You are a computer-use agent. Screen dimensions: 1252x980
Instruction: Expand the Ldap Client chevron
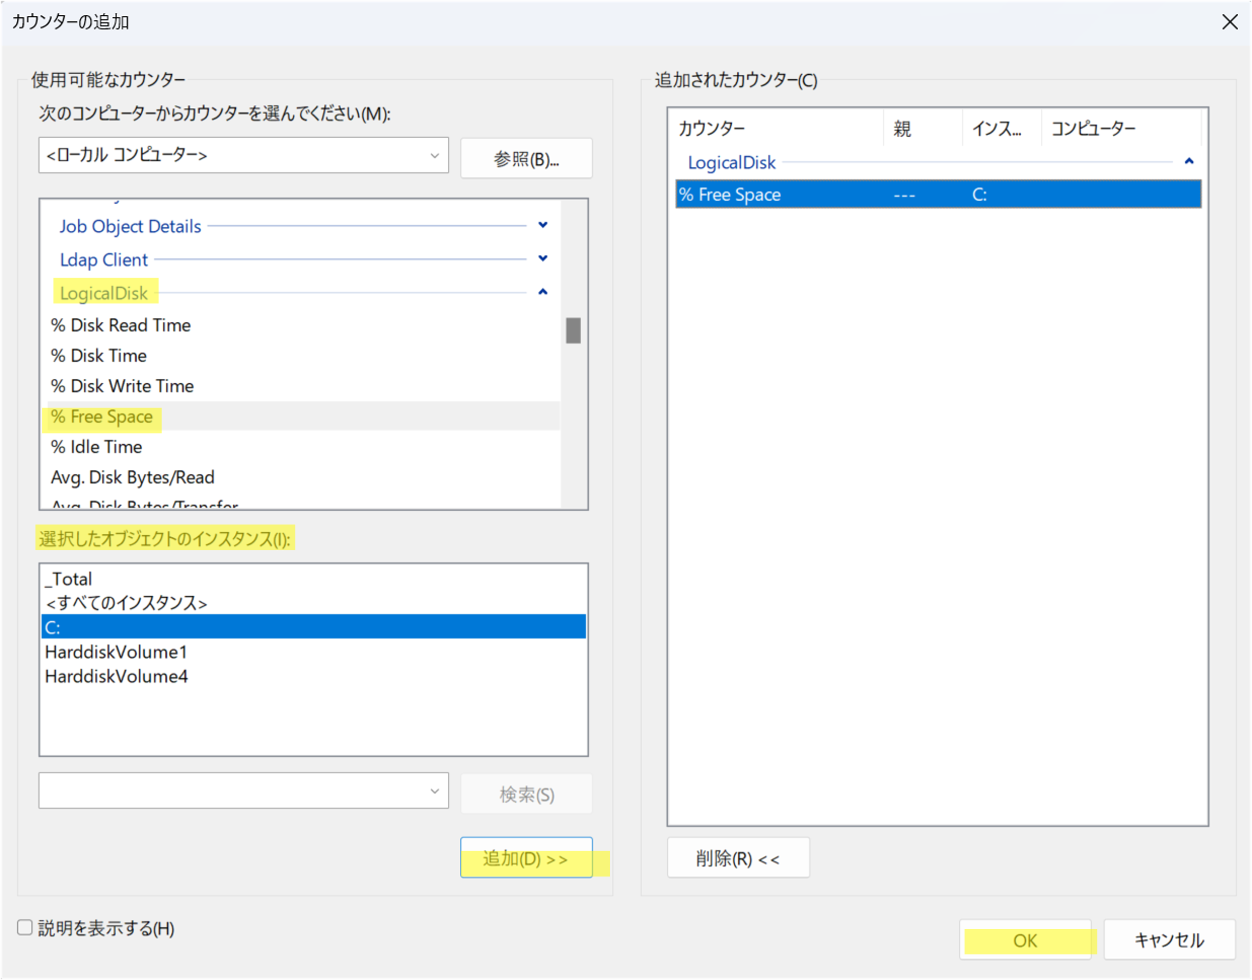click(x=542, y=258)
